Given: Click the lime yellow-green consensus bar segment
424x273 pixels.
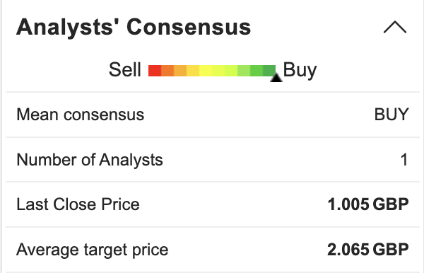Looking at the screenshot, I should coord(231,70).
